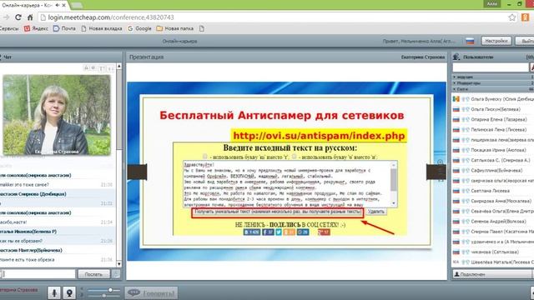Image resolution: width=534 pixels, height=300 pixels.
Task: Click chat sender Наталья Иванова(Беляева Р)
Action: 28,232
